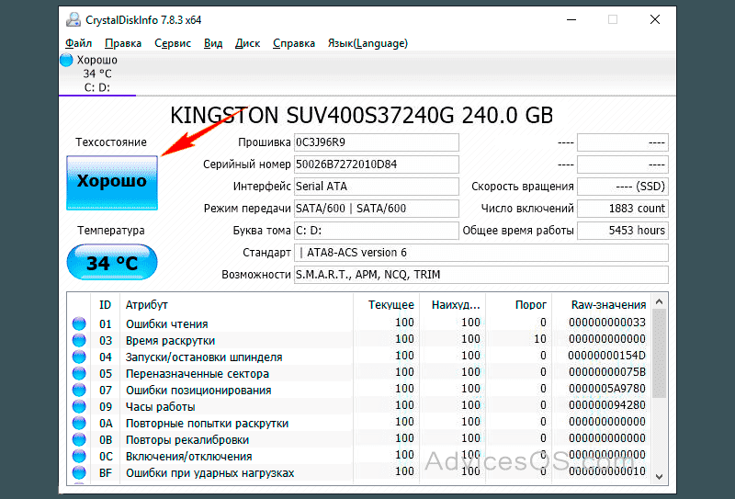
Task: Click status orb for 07 Ошибки позиционирования
Action: [79, 391]
